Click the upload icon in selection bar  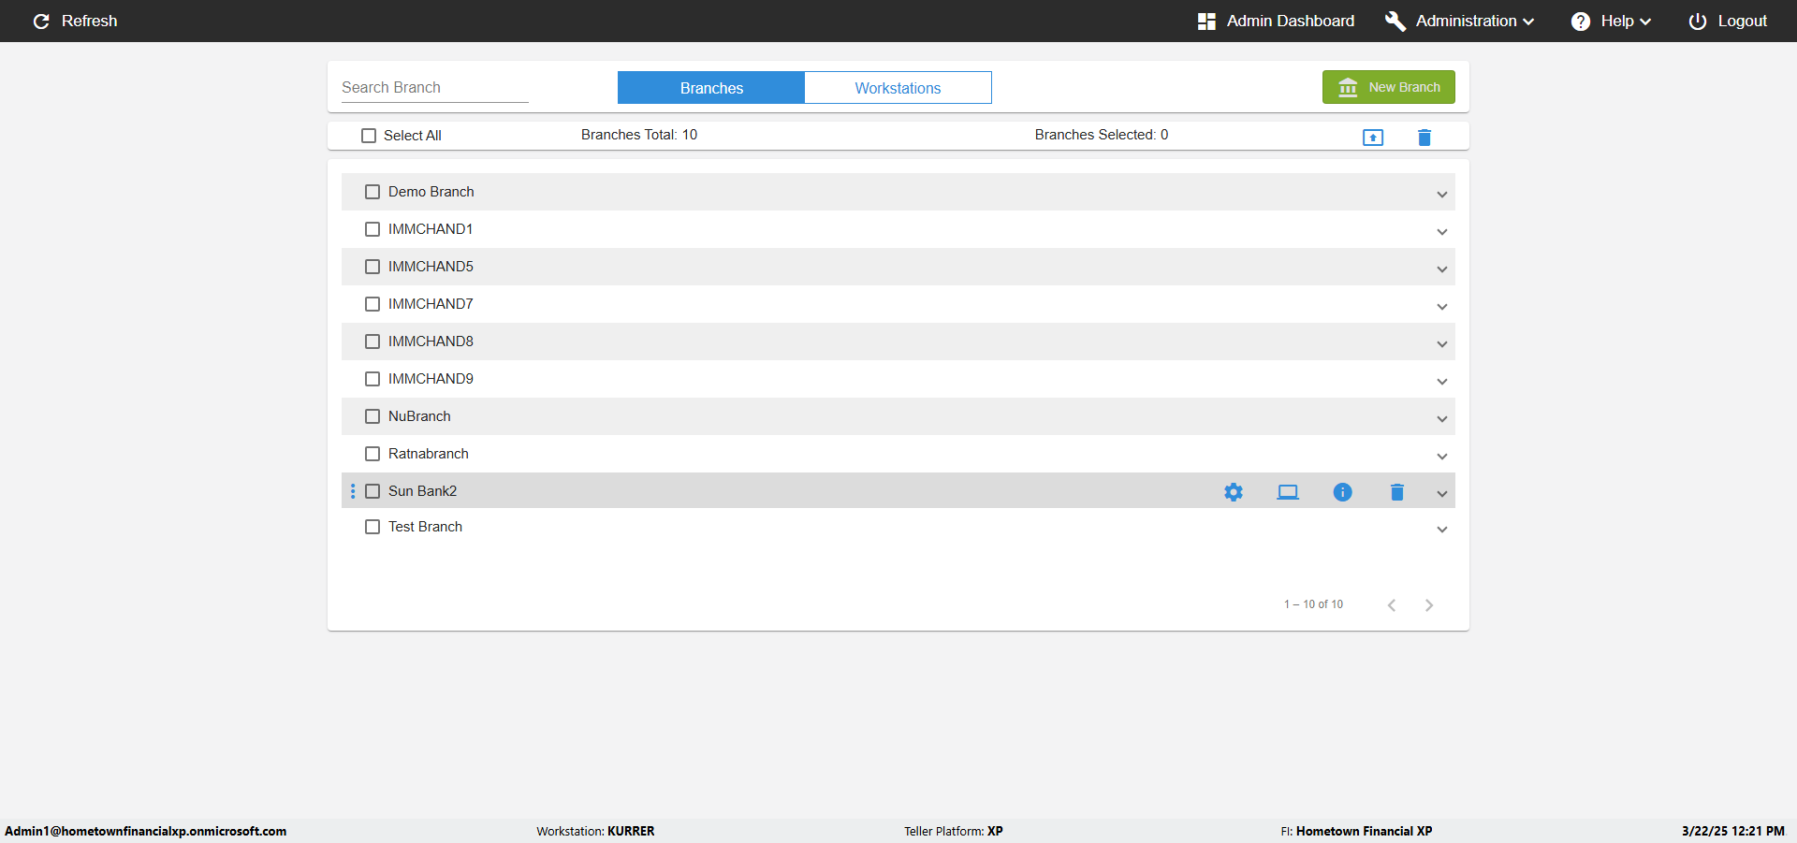coord(1373,138)
